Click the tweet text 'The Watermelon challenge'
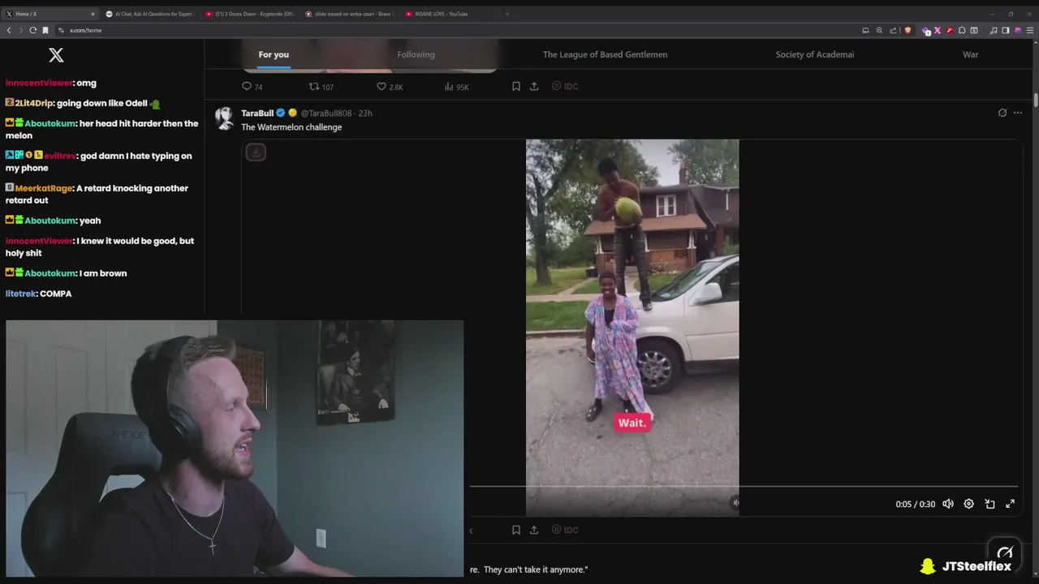Image resolution: width=1039 pixels, height=584 pixels. tap(291, 127)
